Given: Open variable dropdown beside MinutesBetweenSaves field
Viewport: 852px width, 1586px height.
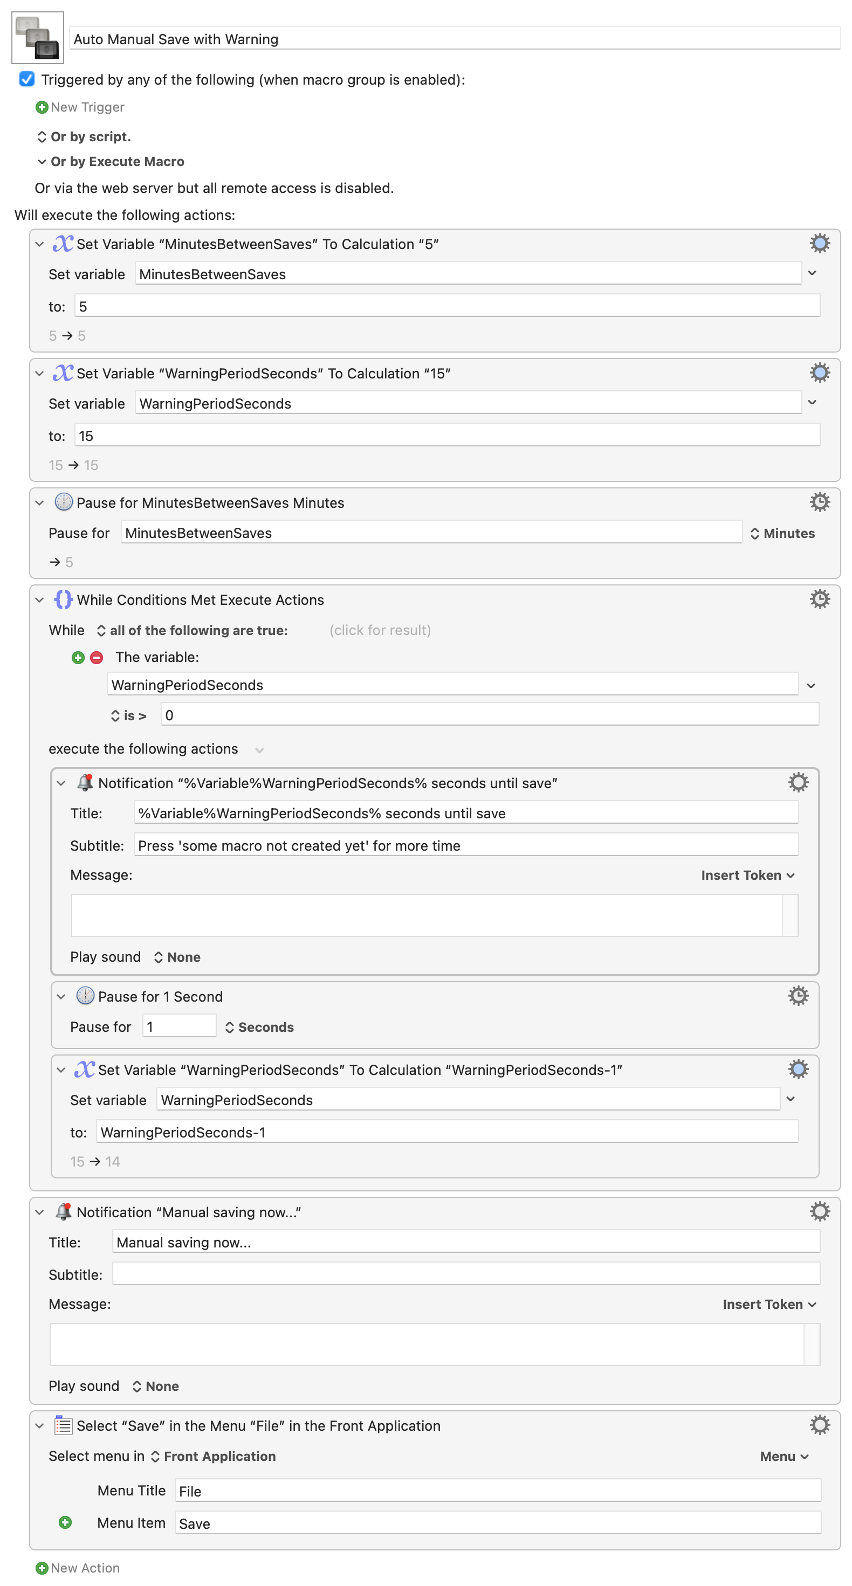Looking at the screenshot, I should click(812, 273).
